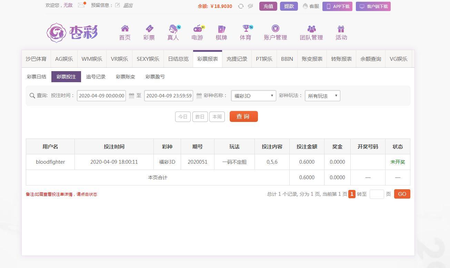
Task: Switch to 余额查询 tab
Action: pyautogui.click(x=371, y=59)
